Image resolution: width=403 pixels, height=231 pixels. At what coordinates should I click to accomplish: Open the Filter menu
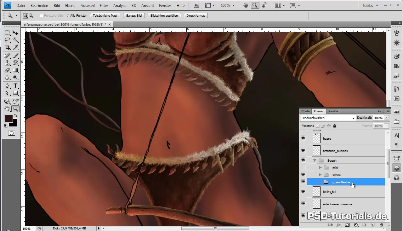pos(104,5)
